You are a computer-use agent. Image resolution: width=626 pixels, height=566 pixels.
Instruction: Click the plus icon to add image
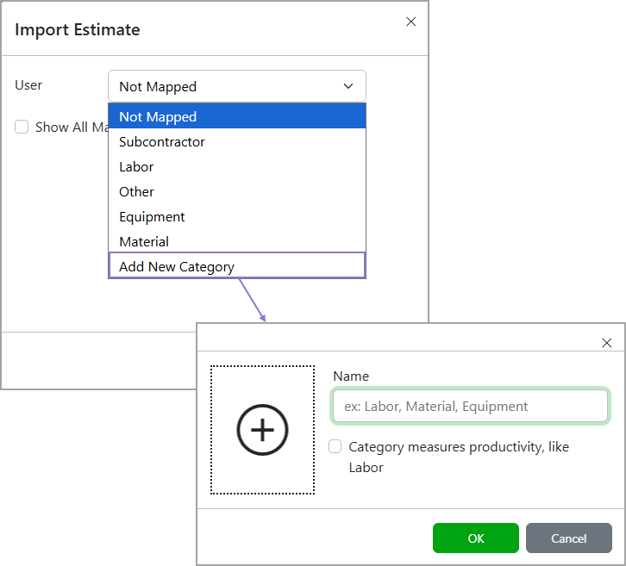tap(262, 430)
